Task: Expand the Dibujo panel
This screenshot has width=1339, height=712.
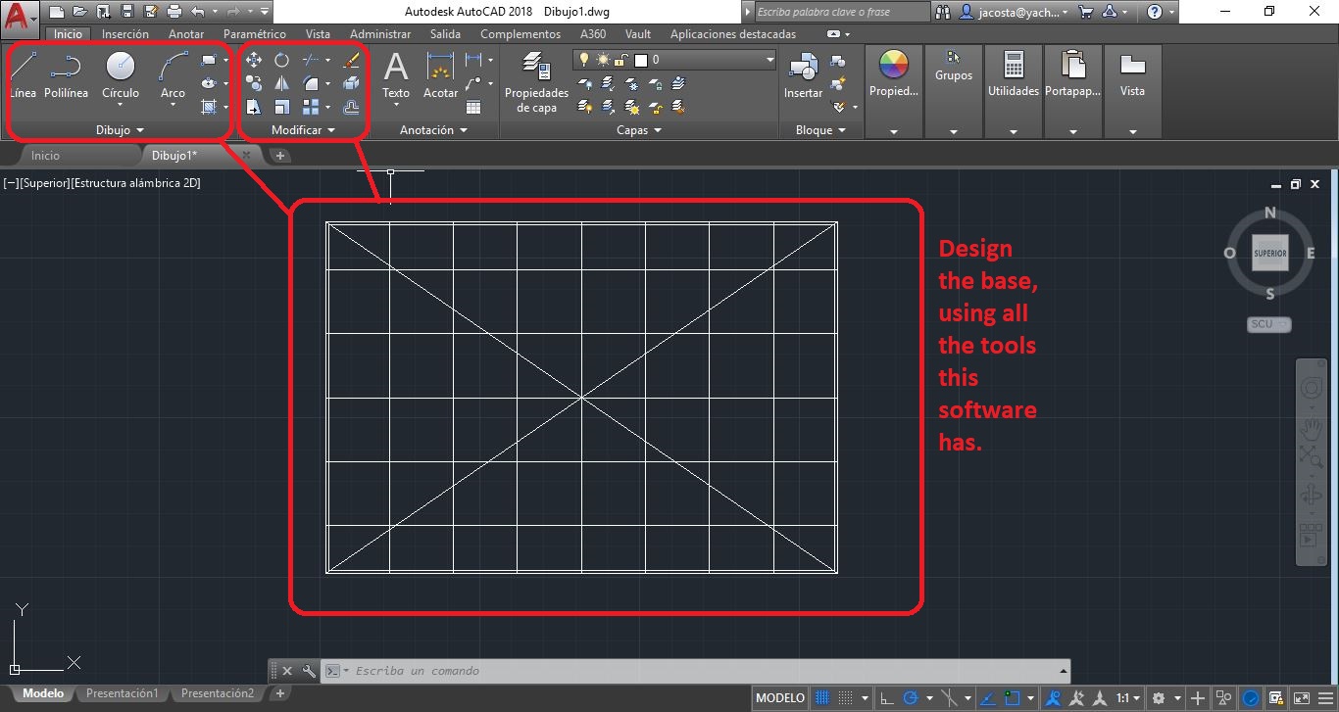Action: 120,130
